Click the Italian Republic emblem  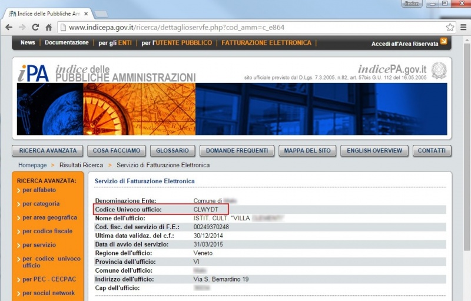click(439, 71)
